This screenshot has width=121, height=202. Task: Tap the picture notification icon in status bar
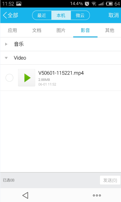click(19, 4)
